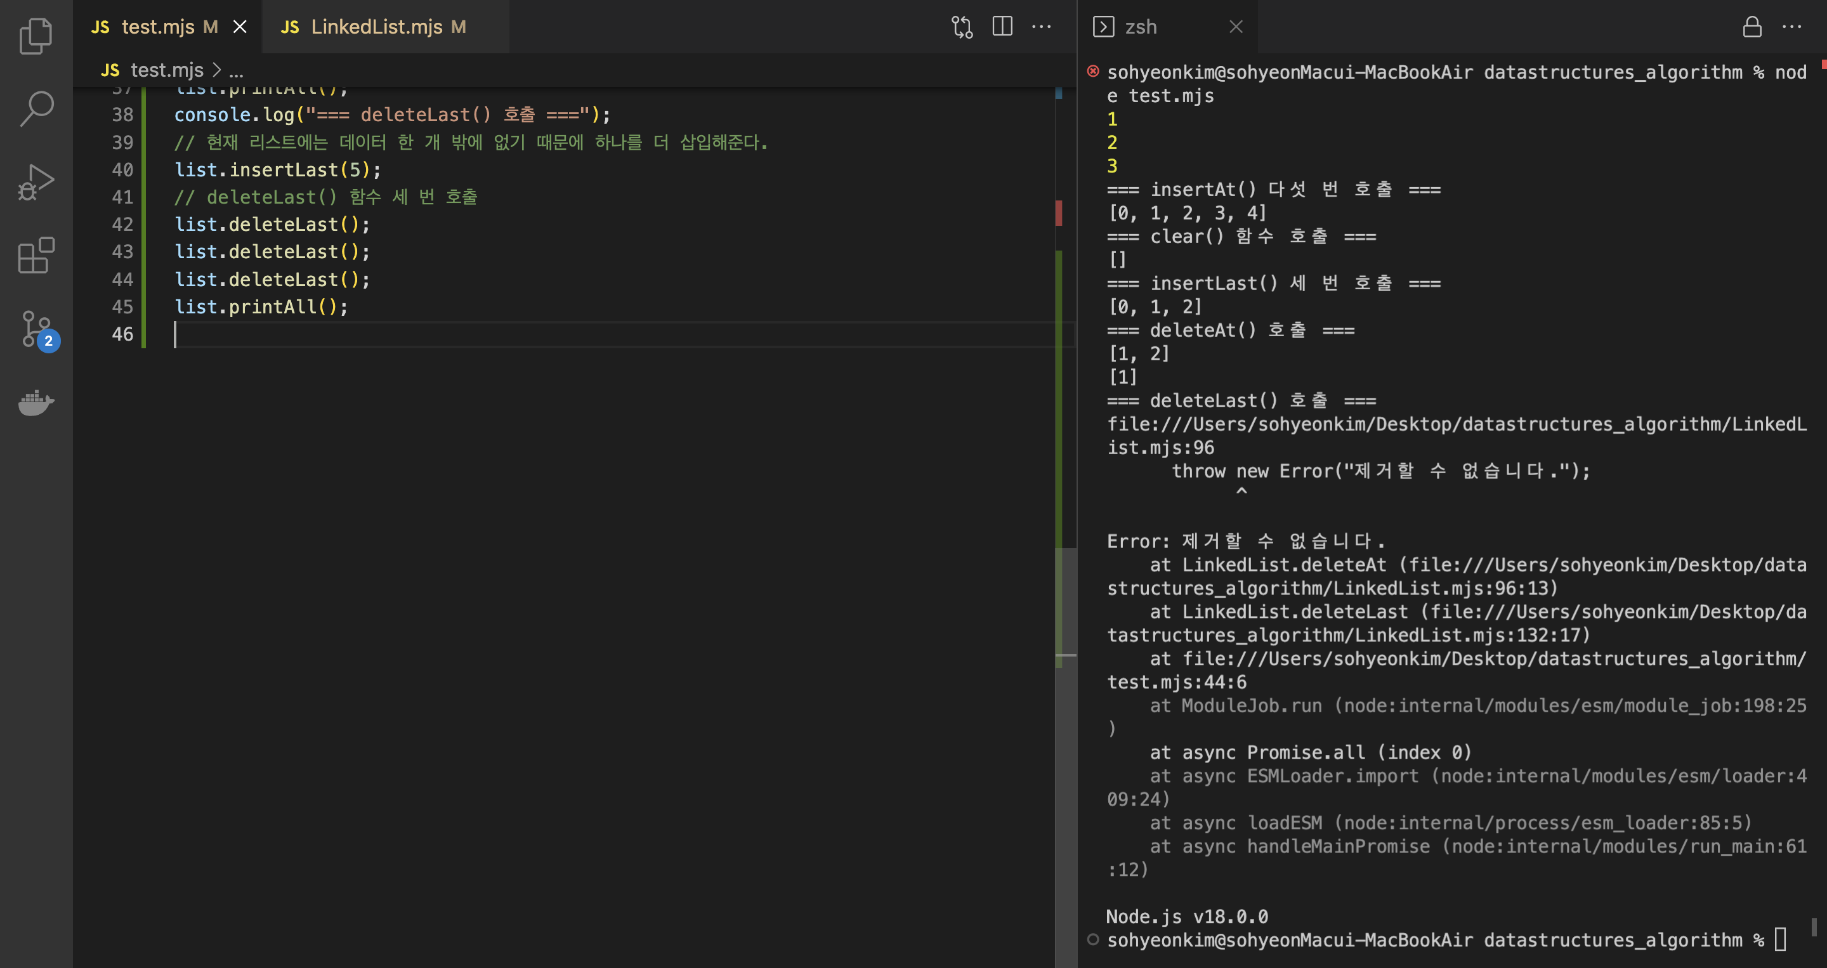Viewport: 1827px width, 968px height.
Task: Click the 'throw new Error' terminal line
Action: point(1380,471)
